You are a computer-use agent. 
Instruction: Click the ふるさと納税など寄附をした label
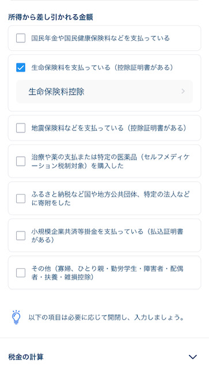point(111,198)
